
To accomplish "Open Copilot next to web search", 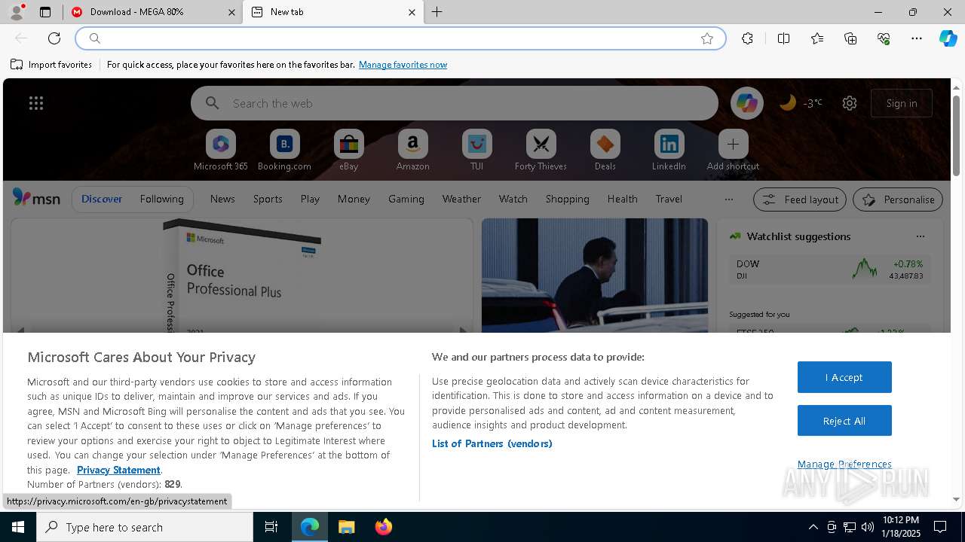I will coord(747,103).
